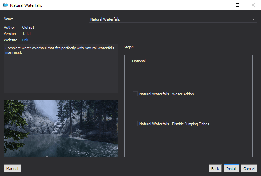Maximize the Natural Waterfalls window
This screenshot has width=261, height=176.
click(238, 5)
